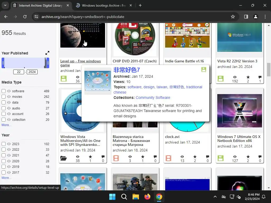Click film icon on Blazennaya starica card

pos(116,158)
